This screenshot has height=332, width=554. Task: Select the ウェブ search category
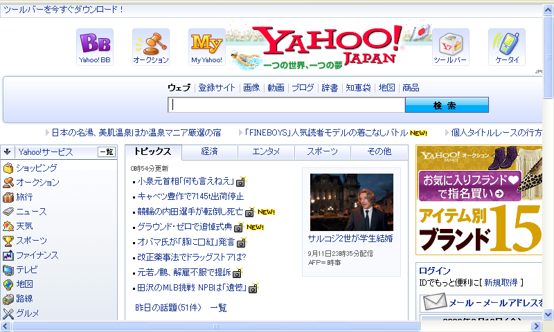coord(179,88)
